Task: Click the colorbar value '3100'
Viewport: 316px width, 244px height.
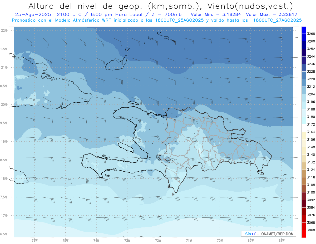Action: pos(311,192)
